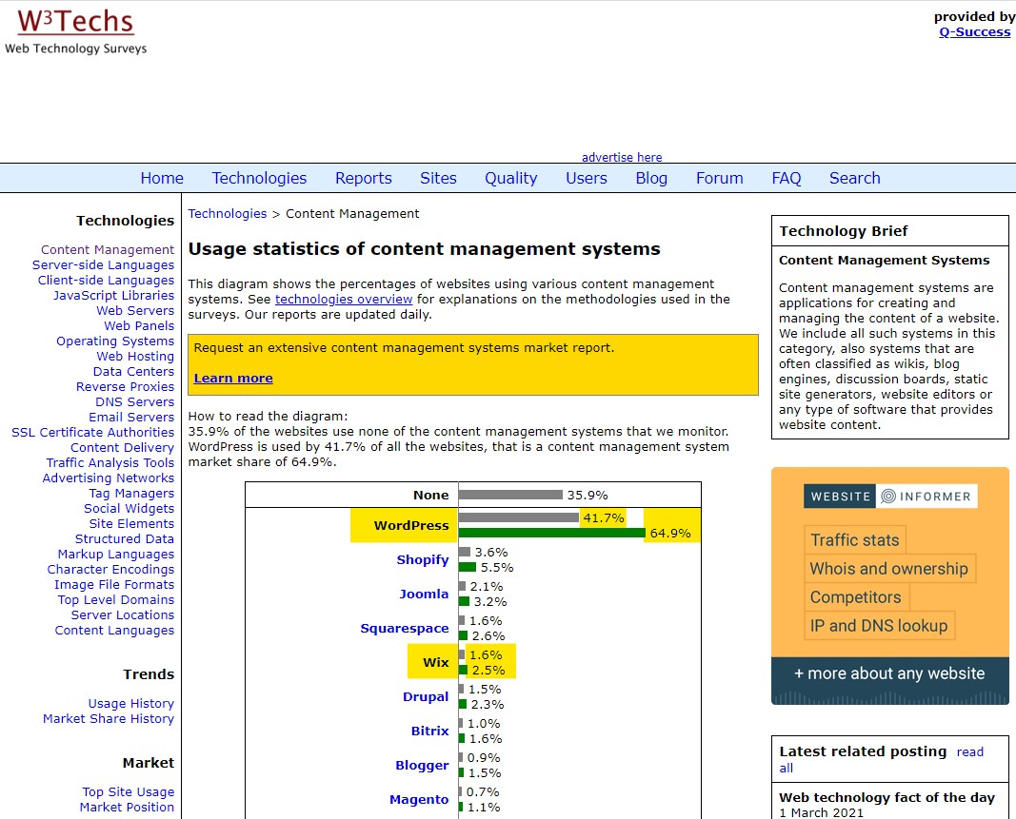Open Image File Formats sidebar link
Viewport: 1016px width, 819px height.
click(114, 585)
